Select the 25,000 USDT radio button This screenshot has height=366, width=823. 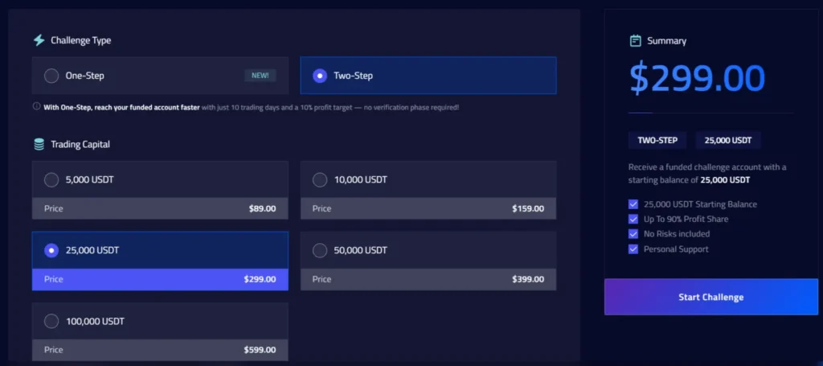pyautogui.click(x=51, y=250)
